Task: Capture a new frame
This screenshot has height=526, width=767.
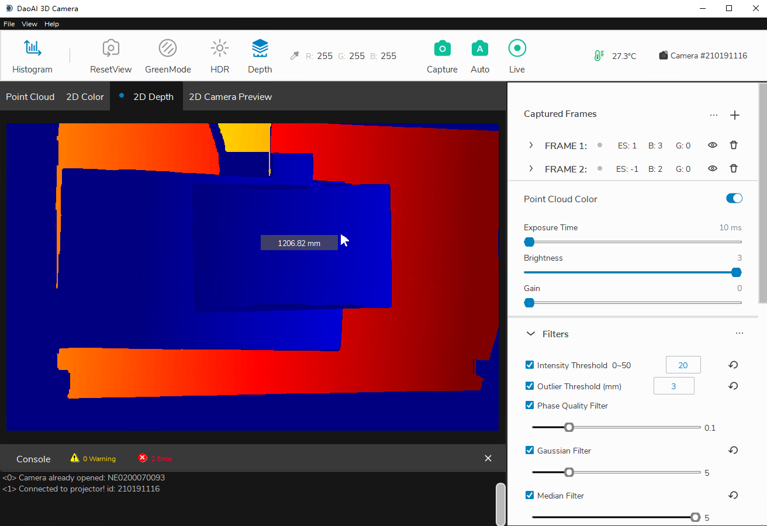Action: pyautogui.click(x=442, y=49)
